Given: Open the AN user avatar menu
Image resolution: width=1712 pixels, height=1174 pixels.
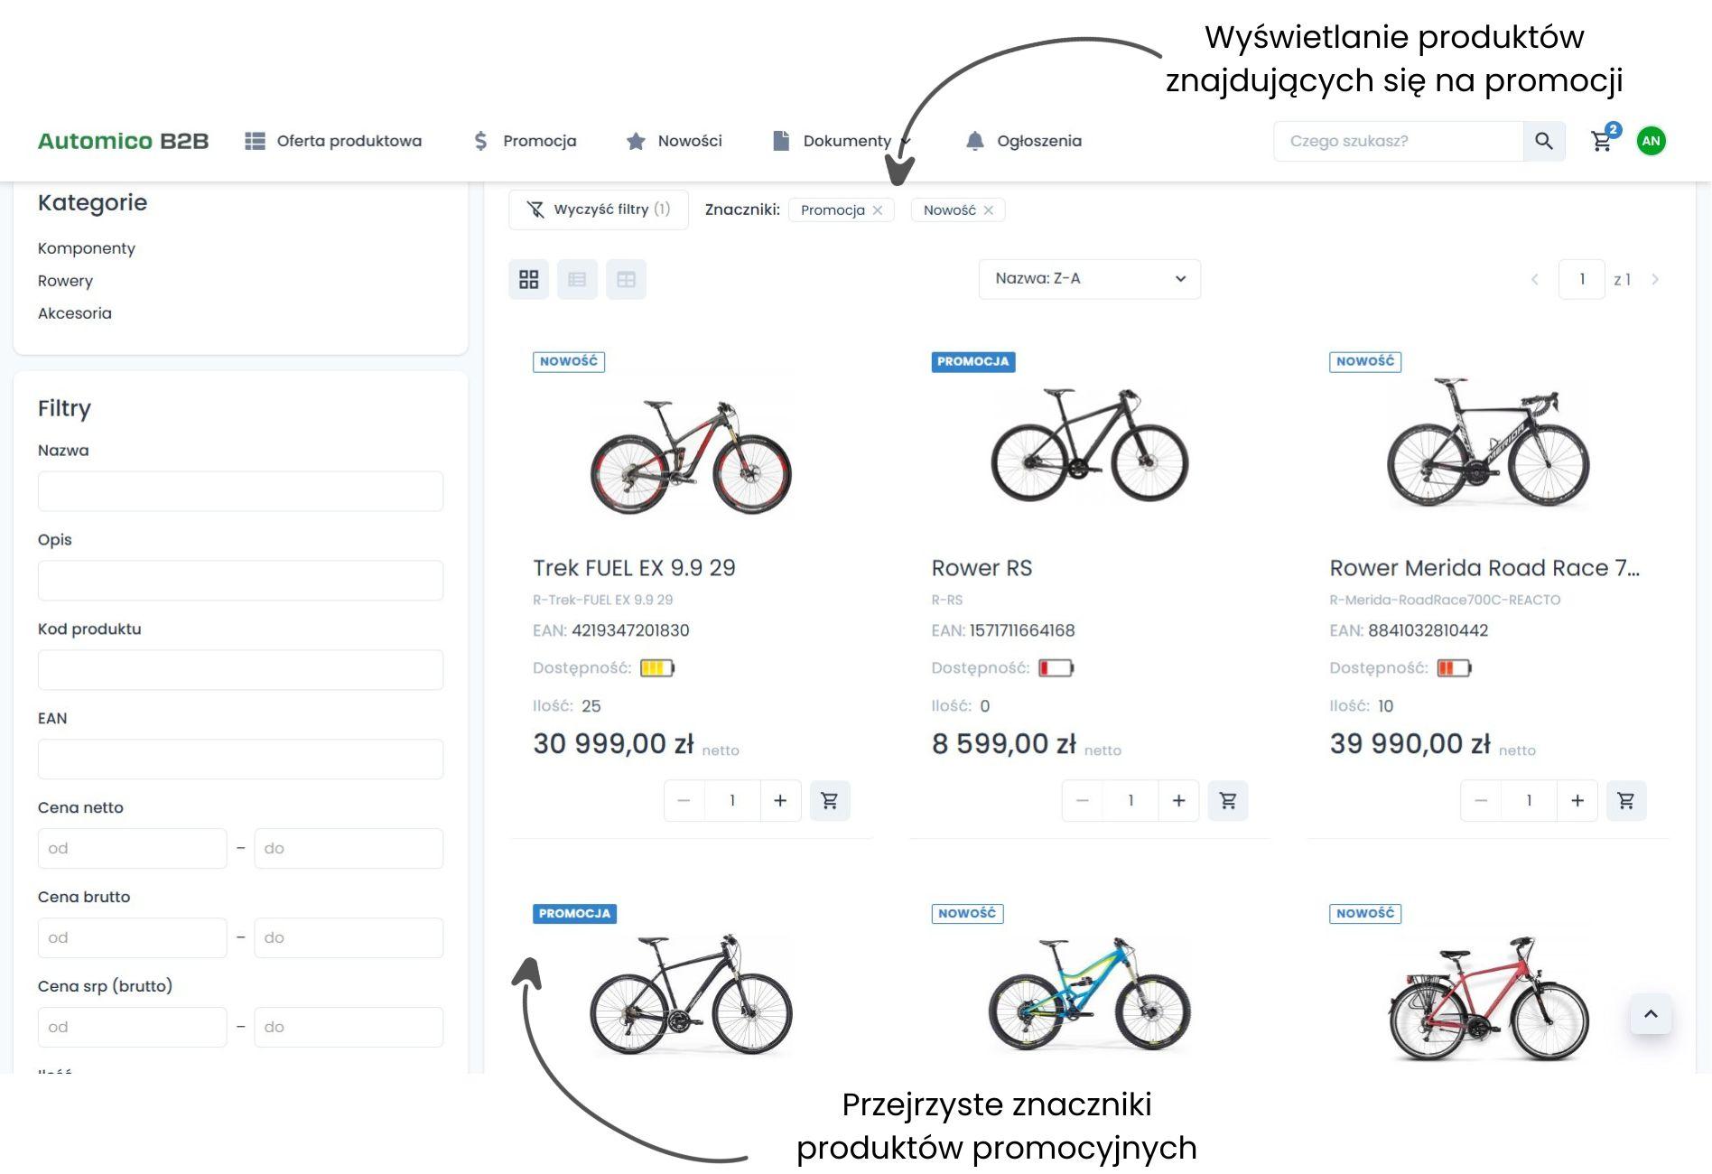Looking at the screenshot, I should pos(1651,141).
